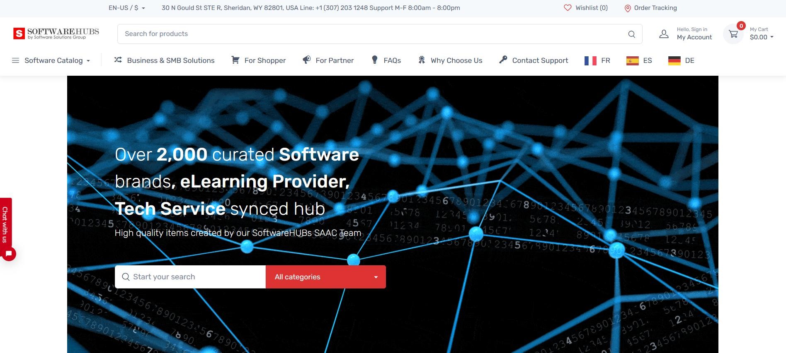786x353 pixels.
Task: Open Wishlist (0) link
Action: pos(586,8)
